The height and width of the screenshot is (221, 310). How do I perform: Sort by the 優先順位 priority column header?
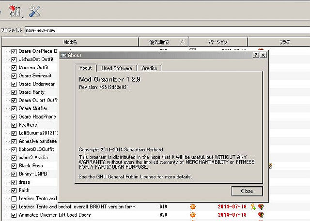(x=163, y=42)
